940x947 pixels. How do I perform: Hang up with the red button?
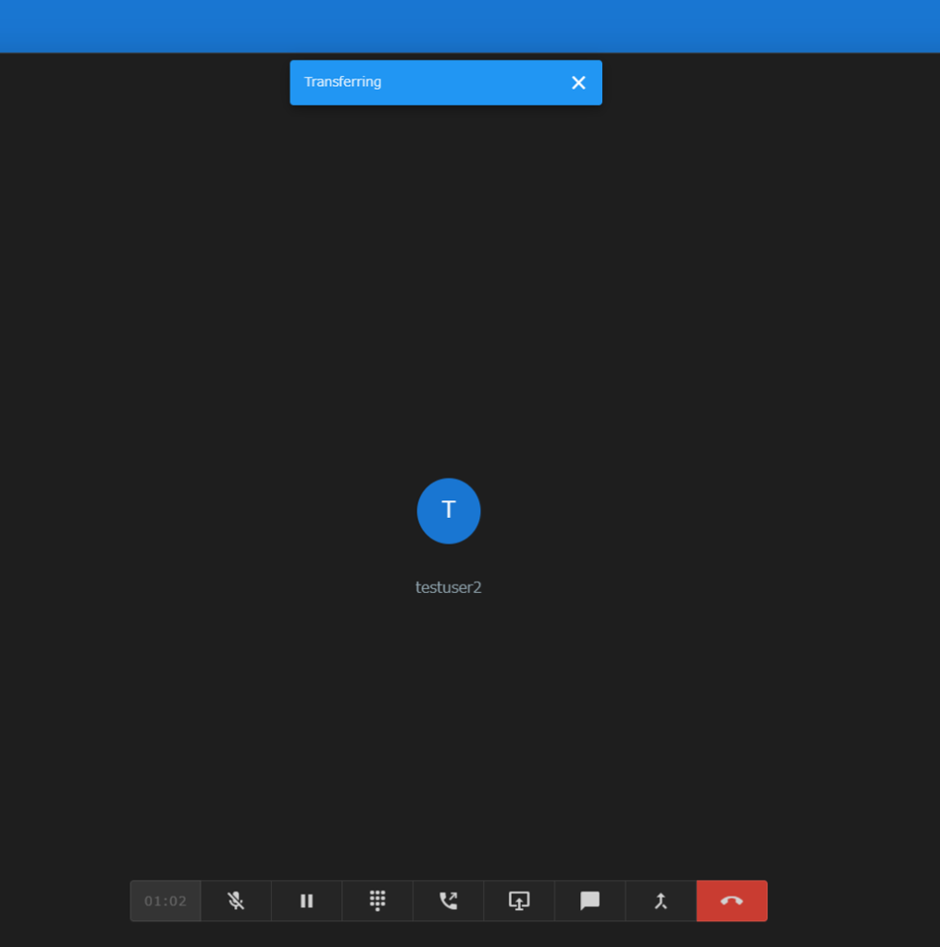[x=732, y=901]
